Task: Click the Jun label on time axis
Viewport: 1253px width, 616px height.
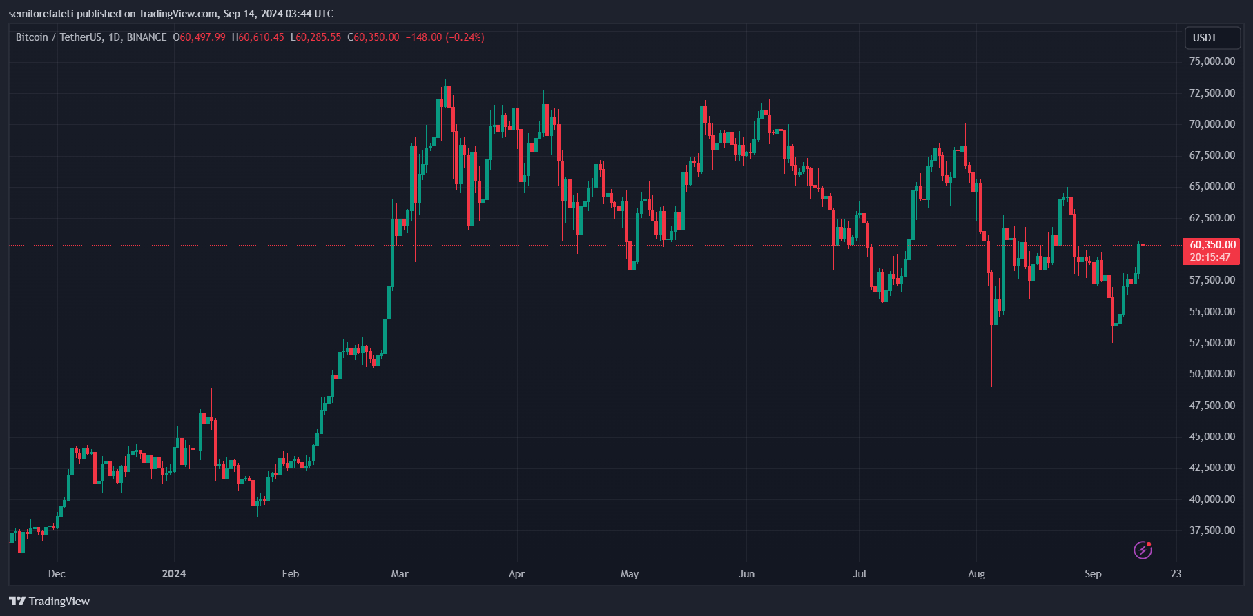Action: pyautogui.click(x=746, y=574)
